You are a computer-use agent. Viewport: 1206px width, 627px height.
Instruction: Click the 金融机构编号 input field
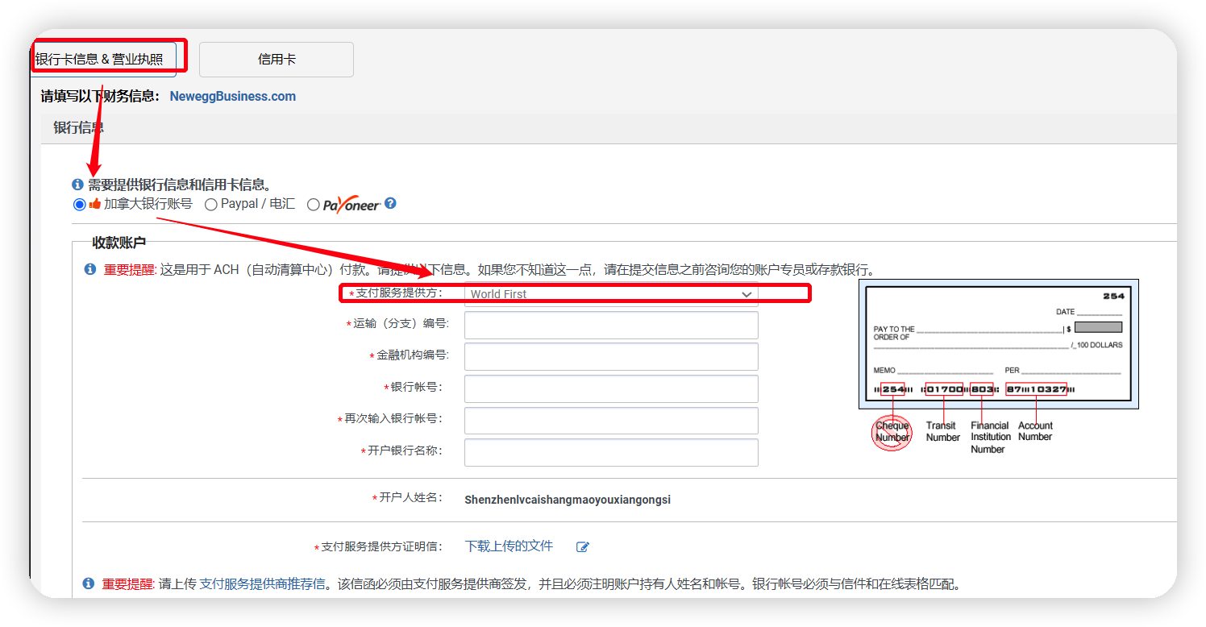click(610, 356)
